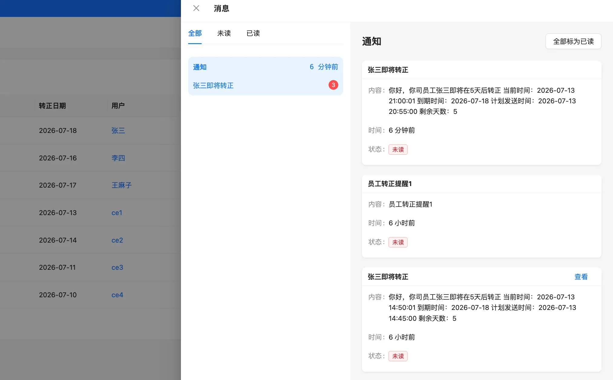Open the ce2 user link
The image size is (613, 380).
pos(117,240)
